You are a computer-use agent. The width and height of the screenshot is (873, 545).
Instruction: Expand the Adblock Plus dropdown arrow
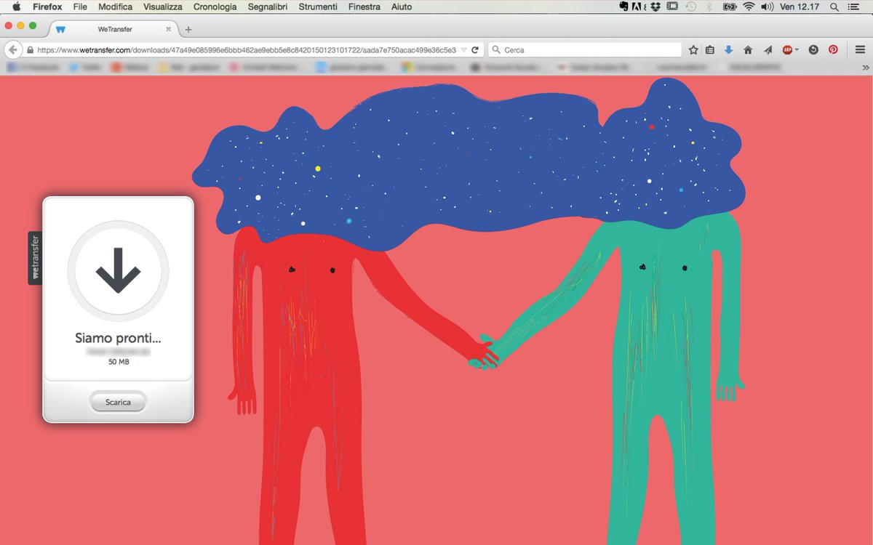pyautogui.click(x=797, y=50)
